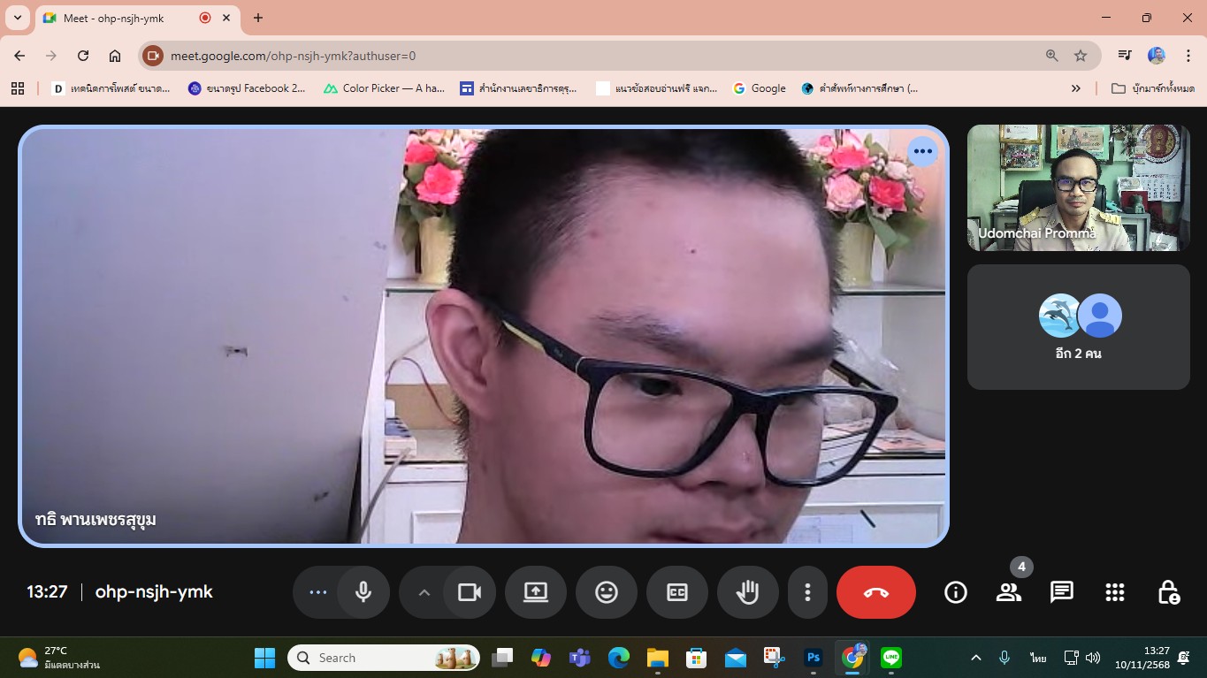The image size is (1207, 678).
Task: Turn off the camera
Action: (x=469, y=592)
